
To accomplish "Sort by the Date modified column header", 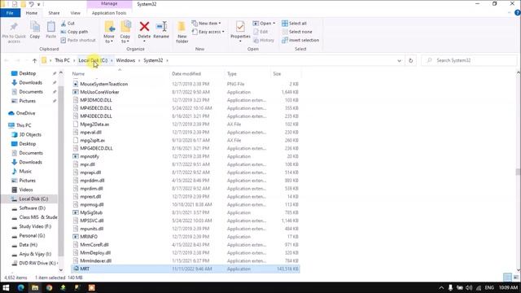I will (186, 74).
